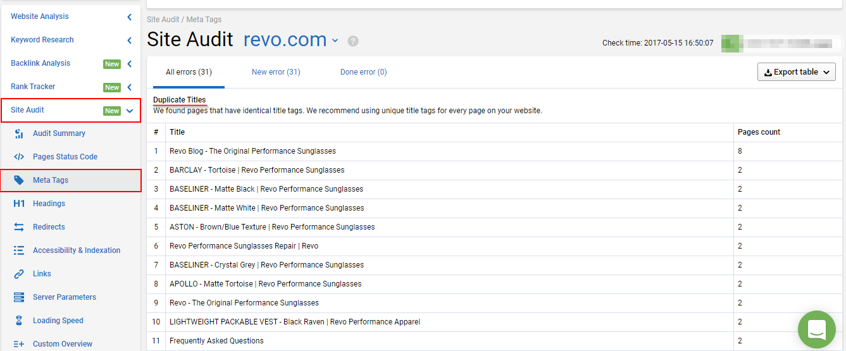This screenshot has height=351, width=846.
Task: Click the Redirects arrows icon
Action: pyautogui.click(x=19, y=227)
